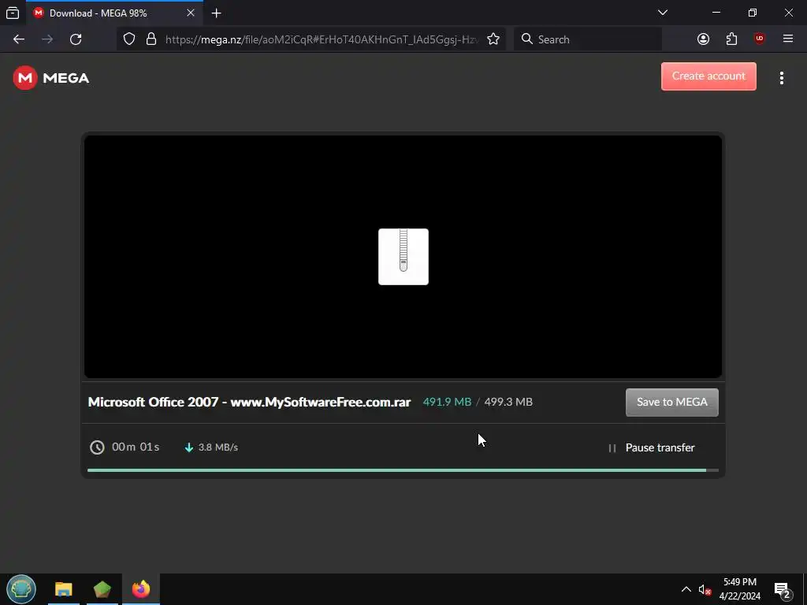
Task: Open the Start menu orb
Action: pos(21,589)
